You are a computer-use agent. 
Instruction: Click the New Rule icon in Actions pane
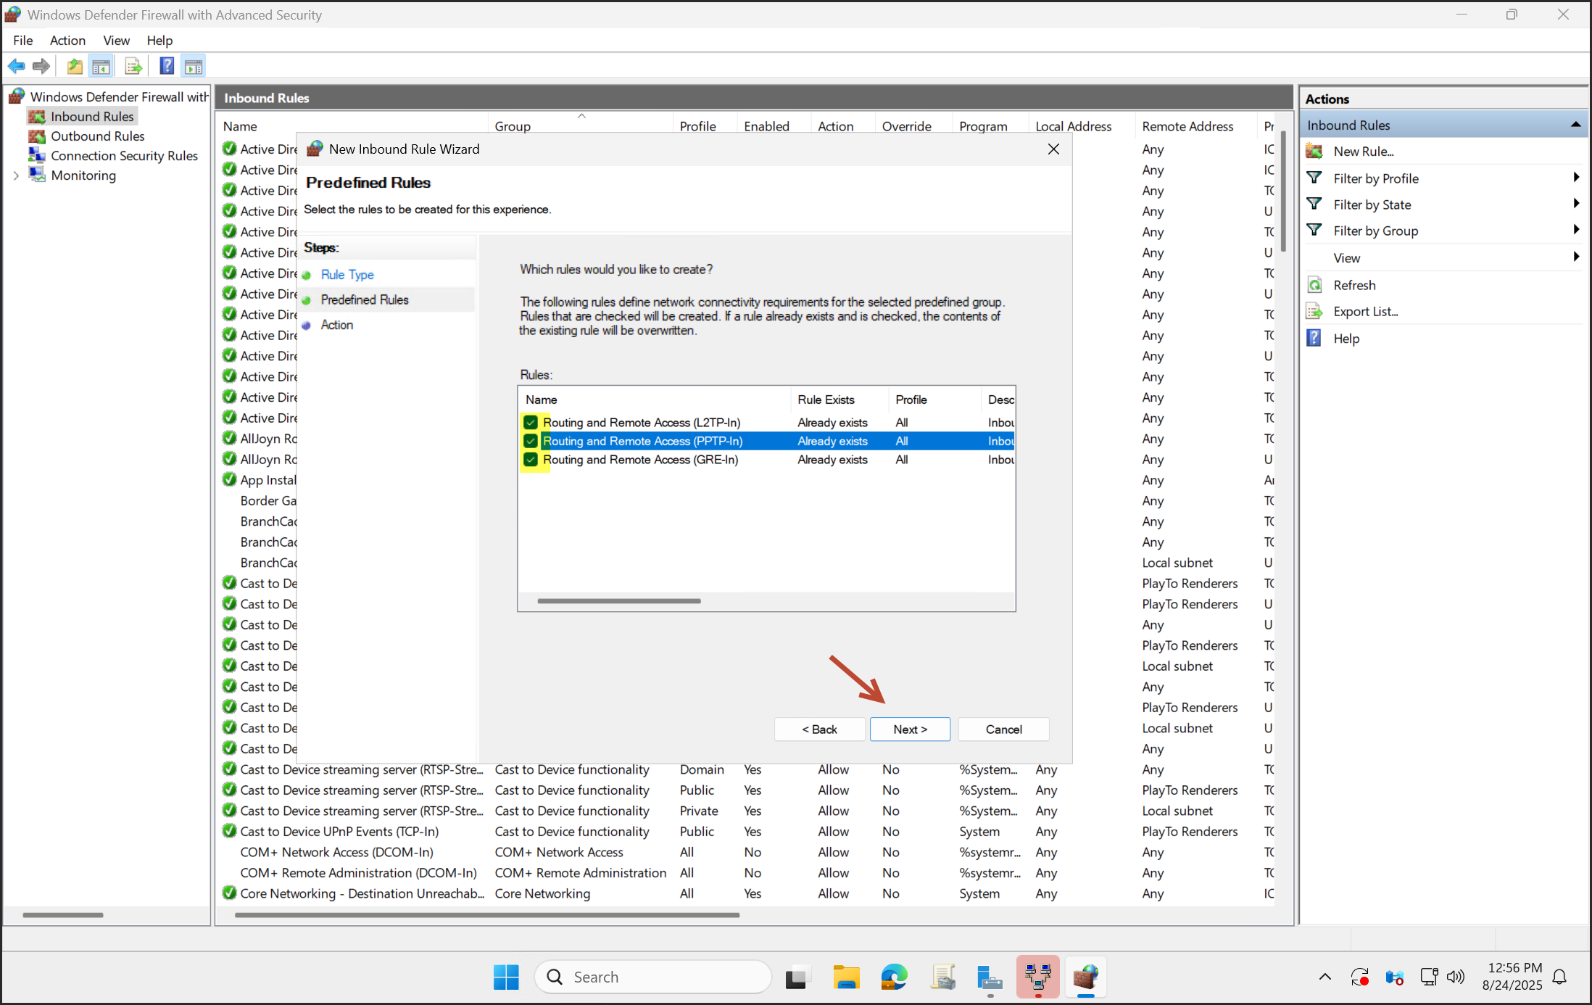point(1314,151)
